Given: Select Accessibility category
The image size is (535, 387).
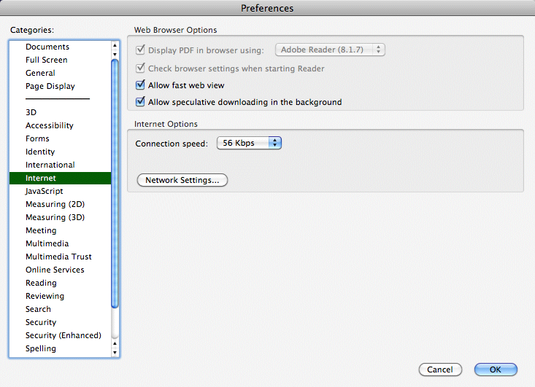Looking at the screenshot, I should click(x=60, y=125).
